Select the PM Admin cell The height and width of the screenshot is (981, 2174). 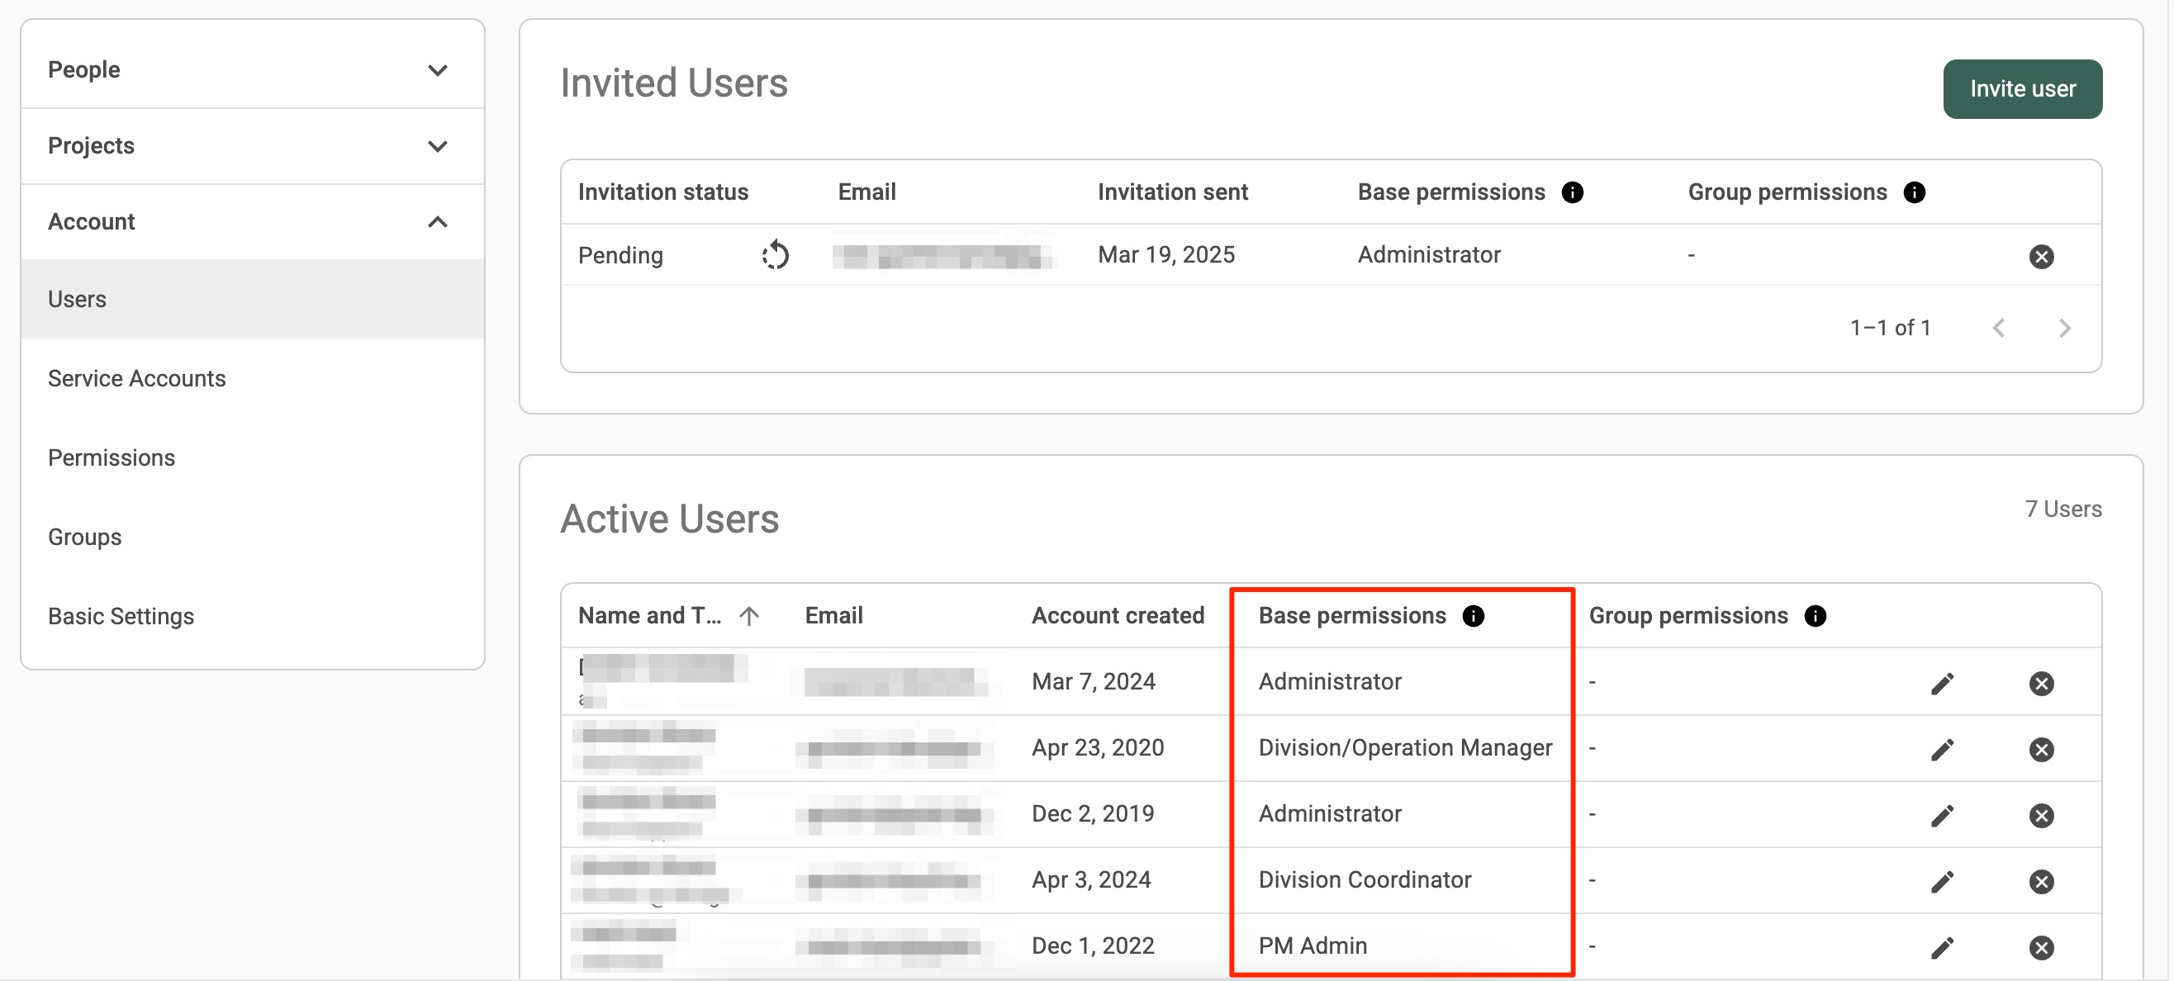(1312, 945)
